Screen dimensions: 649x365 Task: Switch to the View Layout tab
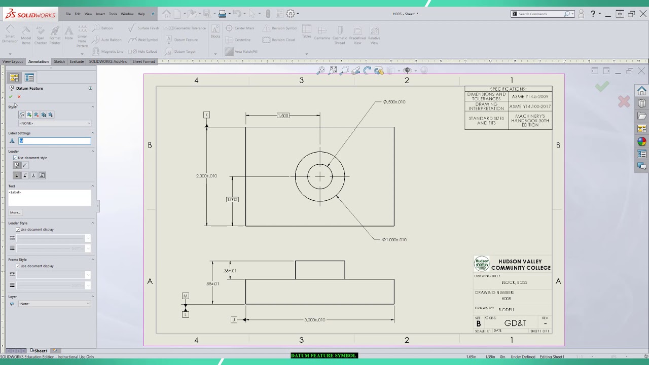pyautogui.click(x=13, y=61)
